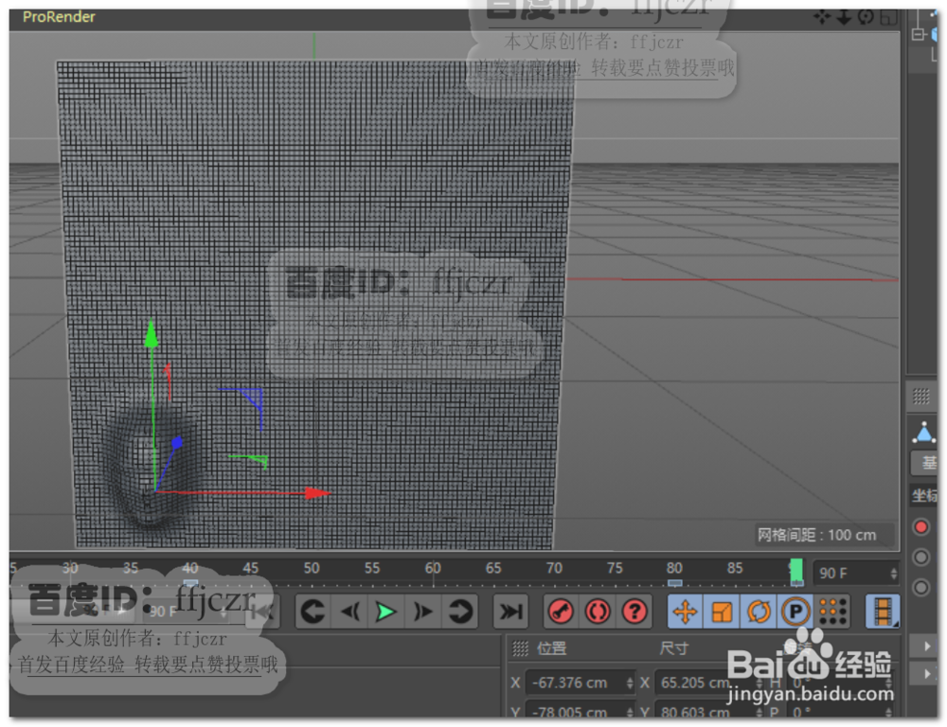The height and width of the screenshot is (727, 947).
Task: Open keyframe selection question-mark button
Action: [x=634, y=612]
